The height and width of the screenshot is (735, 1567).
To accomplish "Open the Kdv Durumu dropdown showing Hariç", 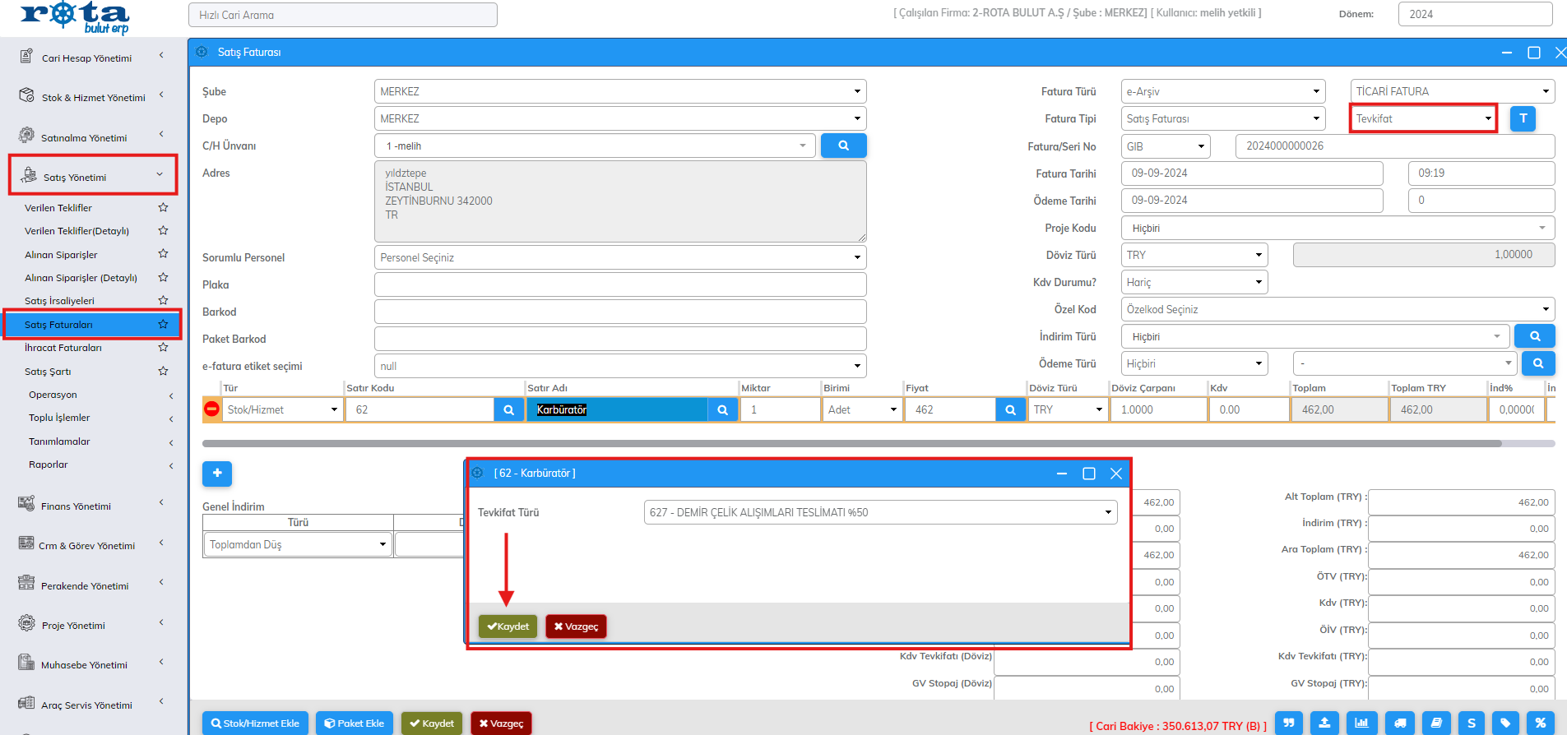I will click(1194, 282).
